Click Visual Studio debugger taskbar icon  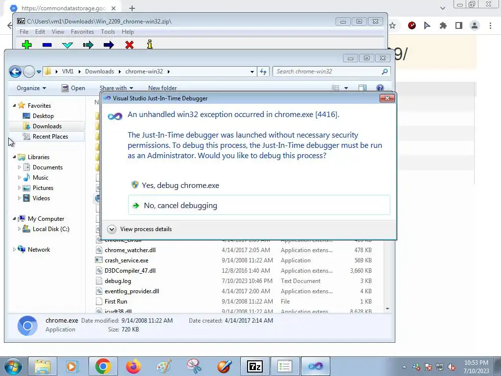[x=315, y=366]
